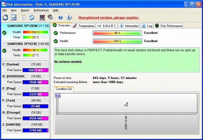The width and height of the screenshot is (203, 140).
Task: Click the hard disk drive toolbar icon
Action: point(13,17)
